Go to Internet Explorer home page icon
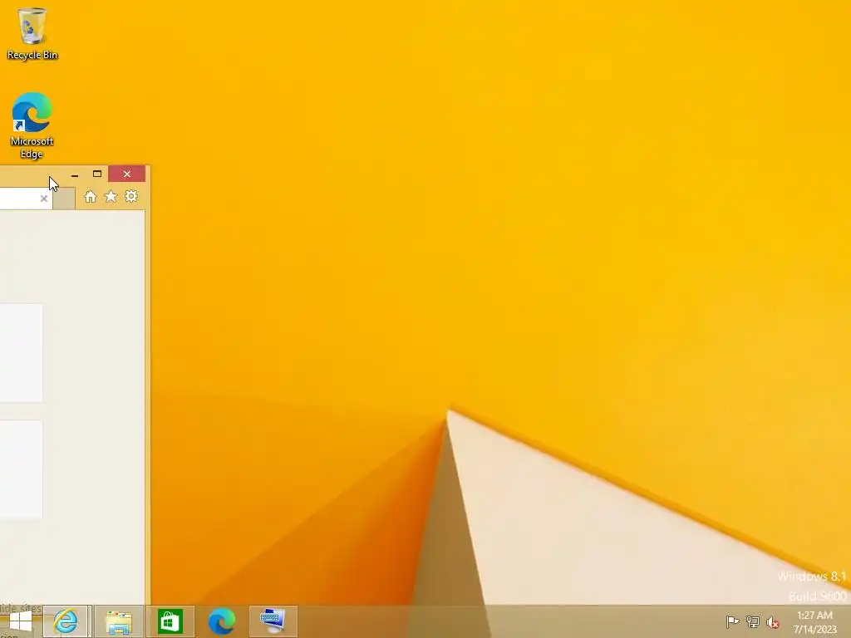851x638 pixels. click(90, 197)
